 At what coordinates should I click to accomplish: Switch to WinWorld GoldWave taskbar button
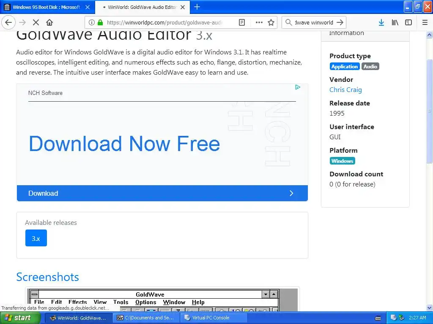[78, 318]
